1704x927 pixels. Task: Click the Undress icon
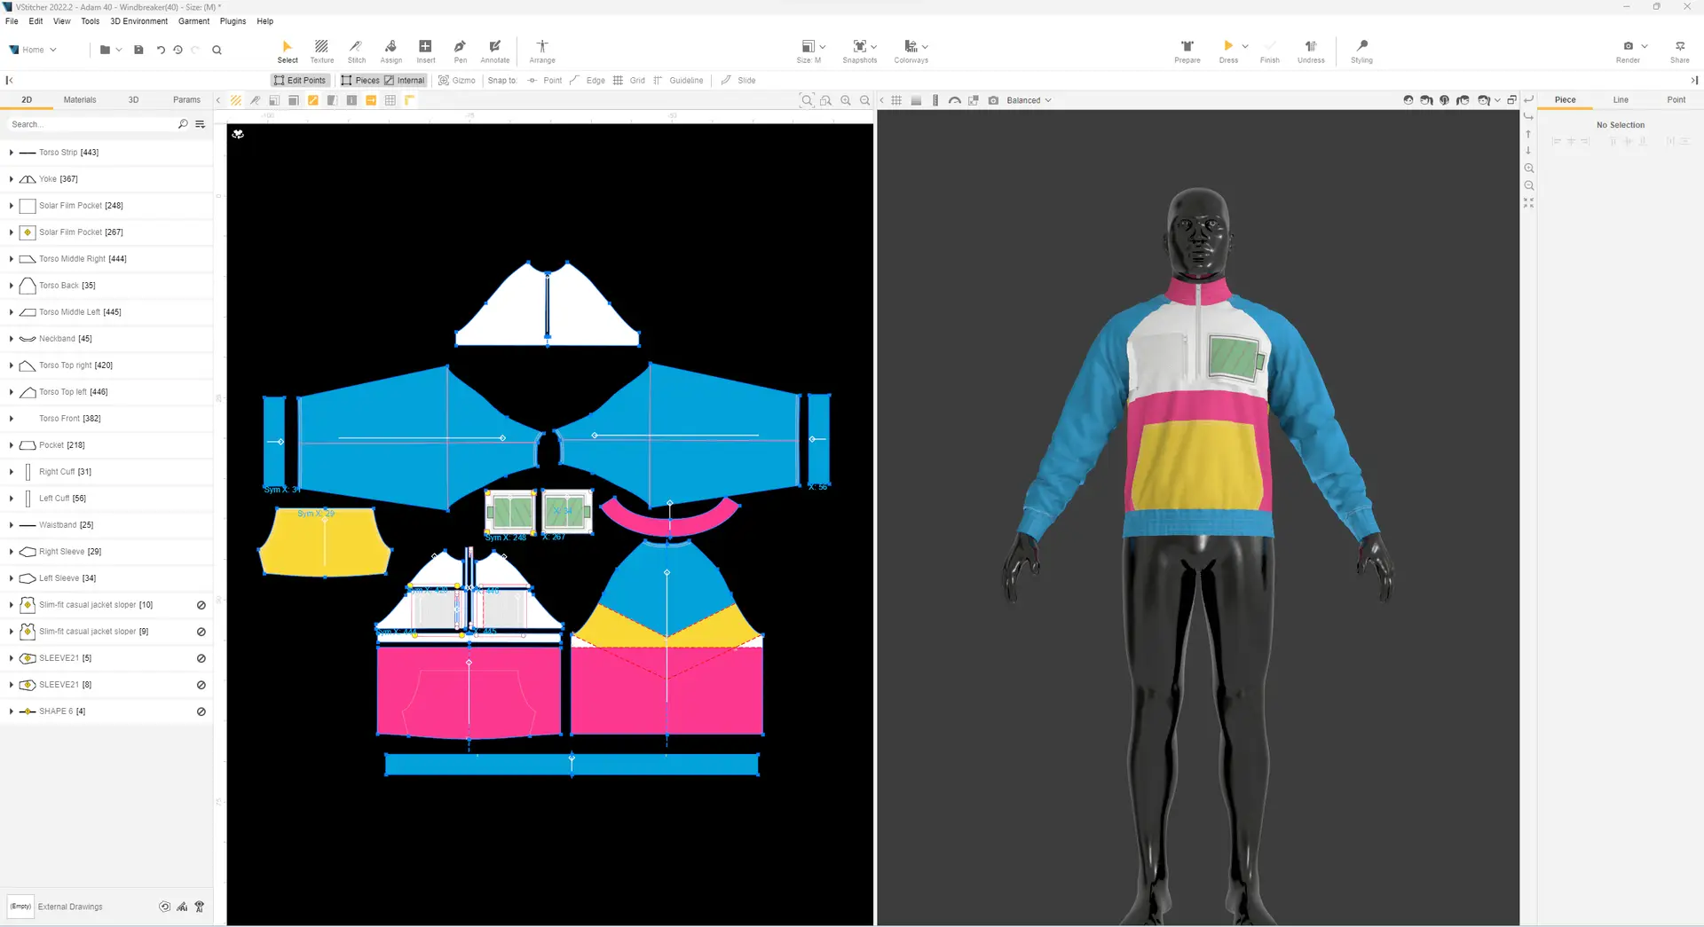click(x=1311, y=50)
